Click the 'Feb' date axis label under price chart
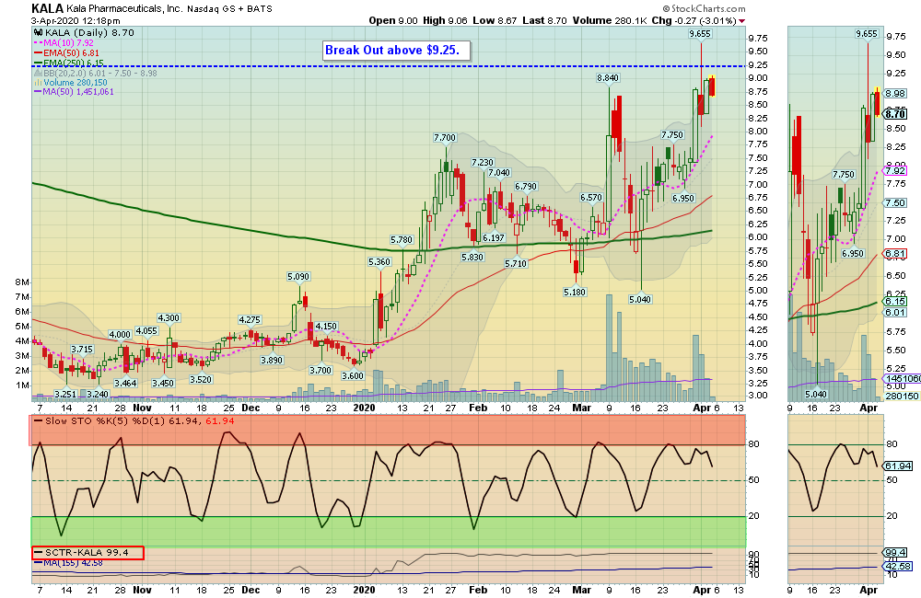921x598 pixels. coord(478,408)
